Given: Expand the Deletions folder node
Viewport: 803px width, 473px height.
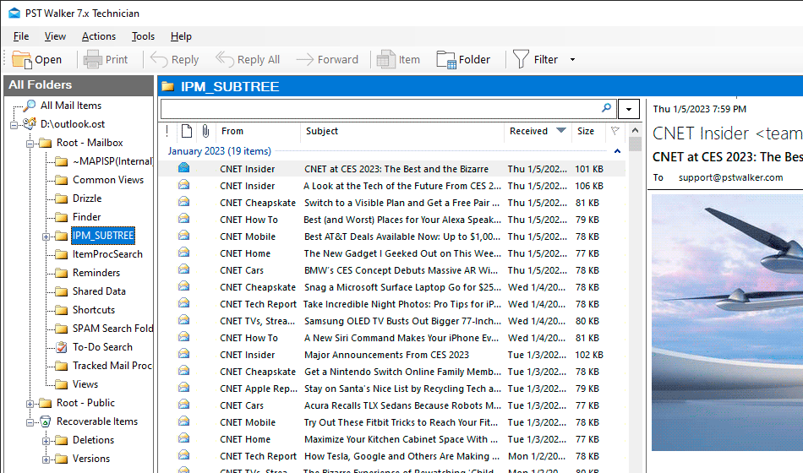Looking at the screenshot, I should [46, 441].
